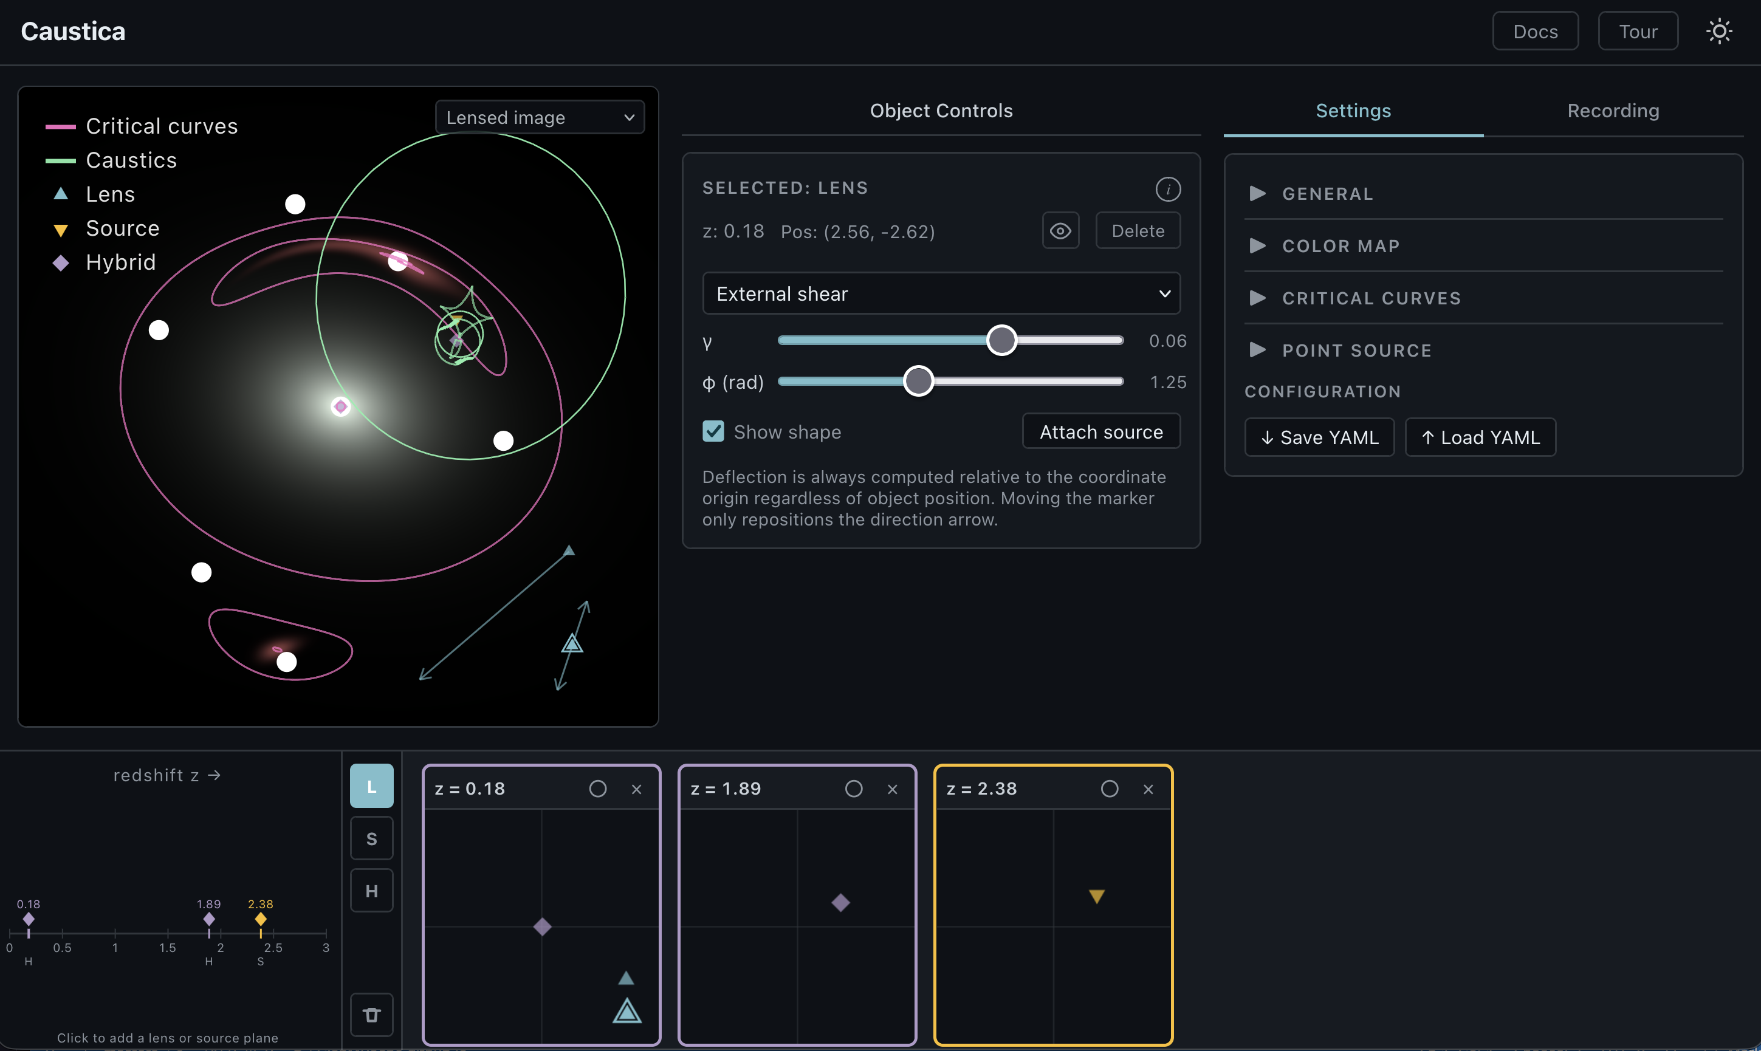Select the Object Controls tab

(x=941, y=111)
